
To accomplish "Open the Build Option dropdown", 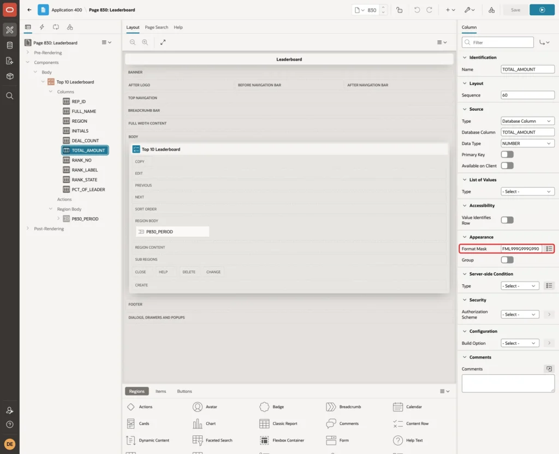I will [x=520, y=343].
